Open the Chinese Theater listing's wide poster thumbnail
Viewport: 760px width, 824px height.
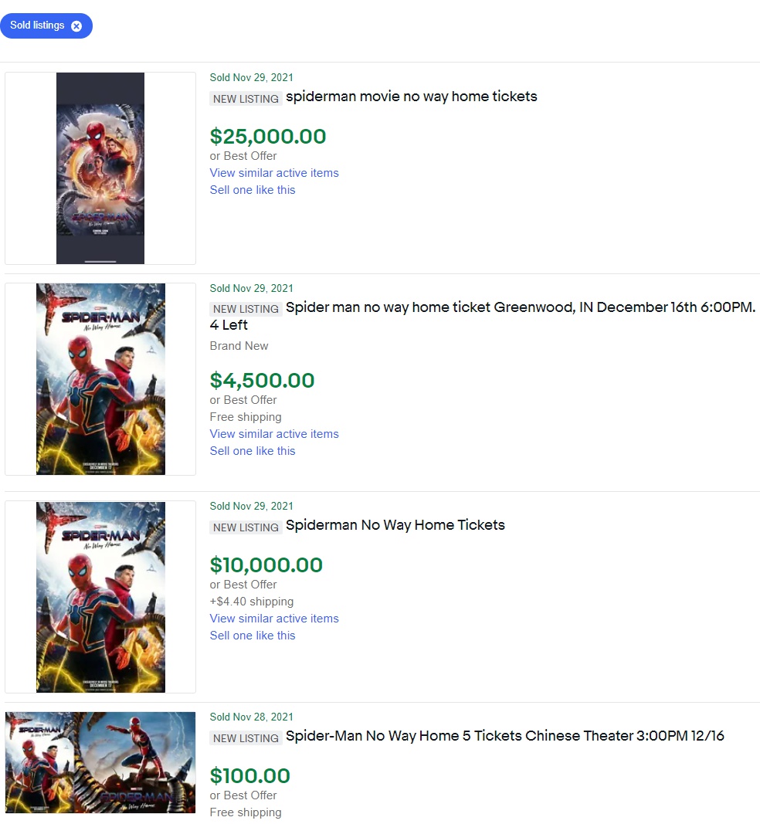(100, 762)
